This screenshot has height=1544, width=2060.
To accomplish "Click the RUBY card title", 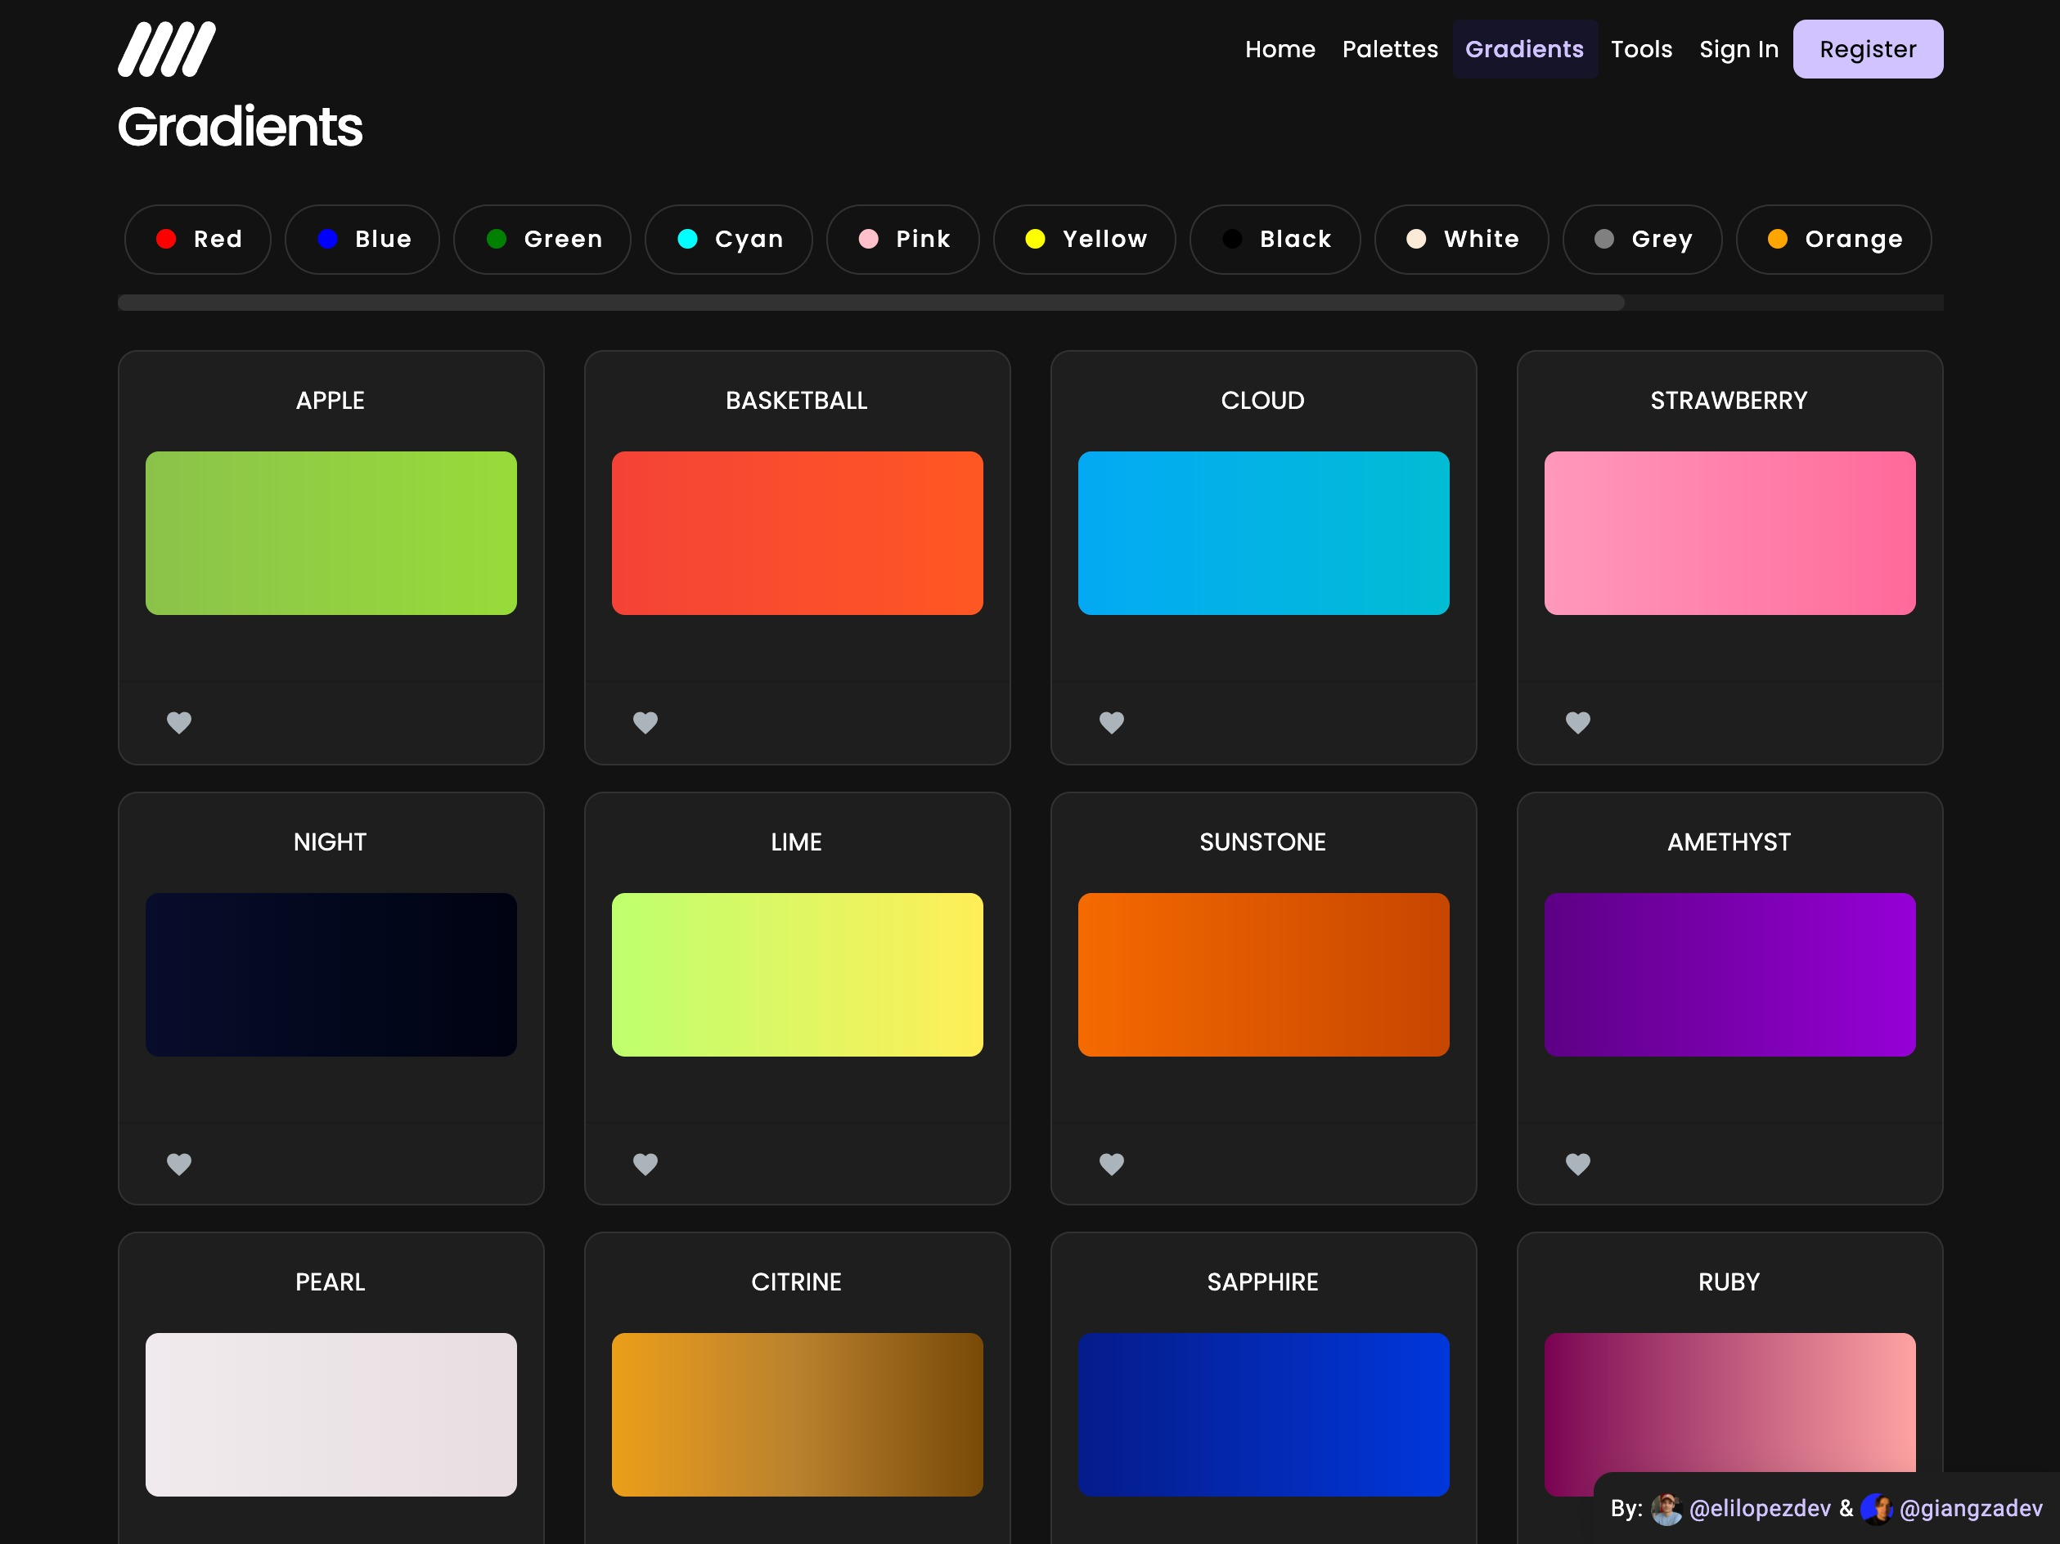I will tap(1729, 1281).
